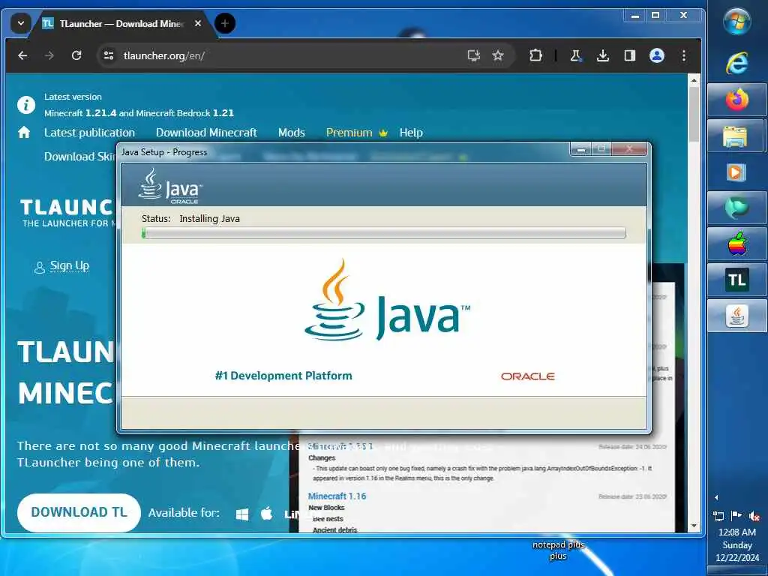The image size is (768, 576).
Task: Open the Help menu item
Action: coord(411,132)
